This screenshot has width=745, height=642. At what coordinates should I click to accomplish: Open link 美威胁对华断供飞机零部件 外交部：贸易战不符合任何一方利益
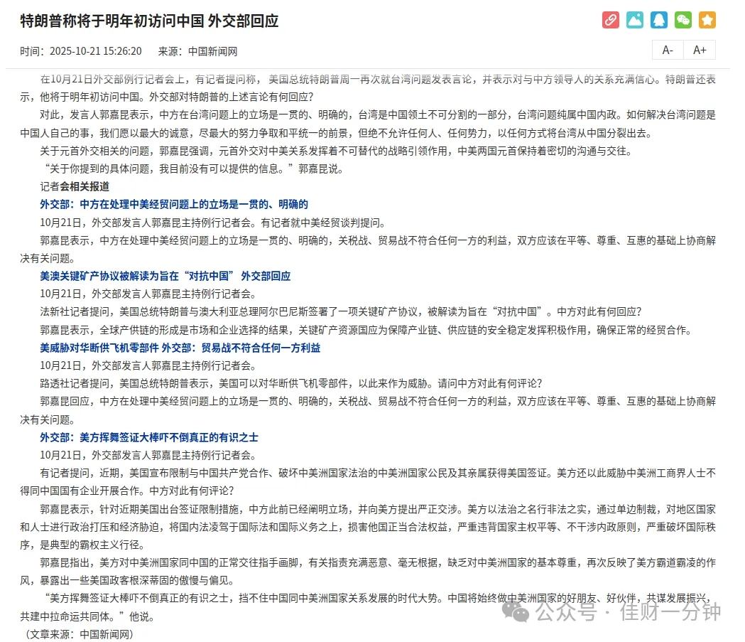180,348
